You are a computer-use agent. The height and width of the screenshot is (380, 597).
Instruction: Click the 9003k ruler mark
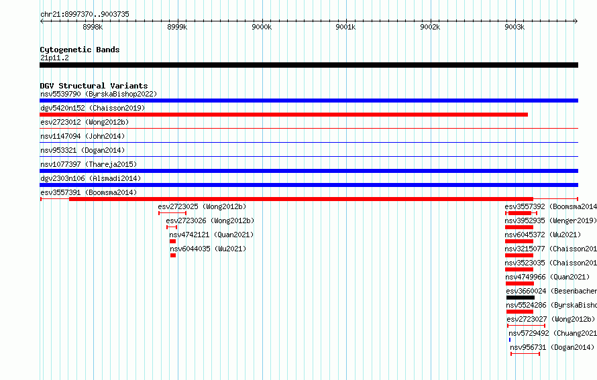(x=514, y=27)
